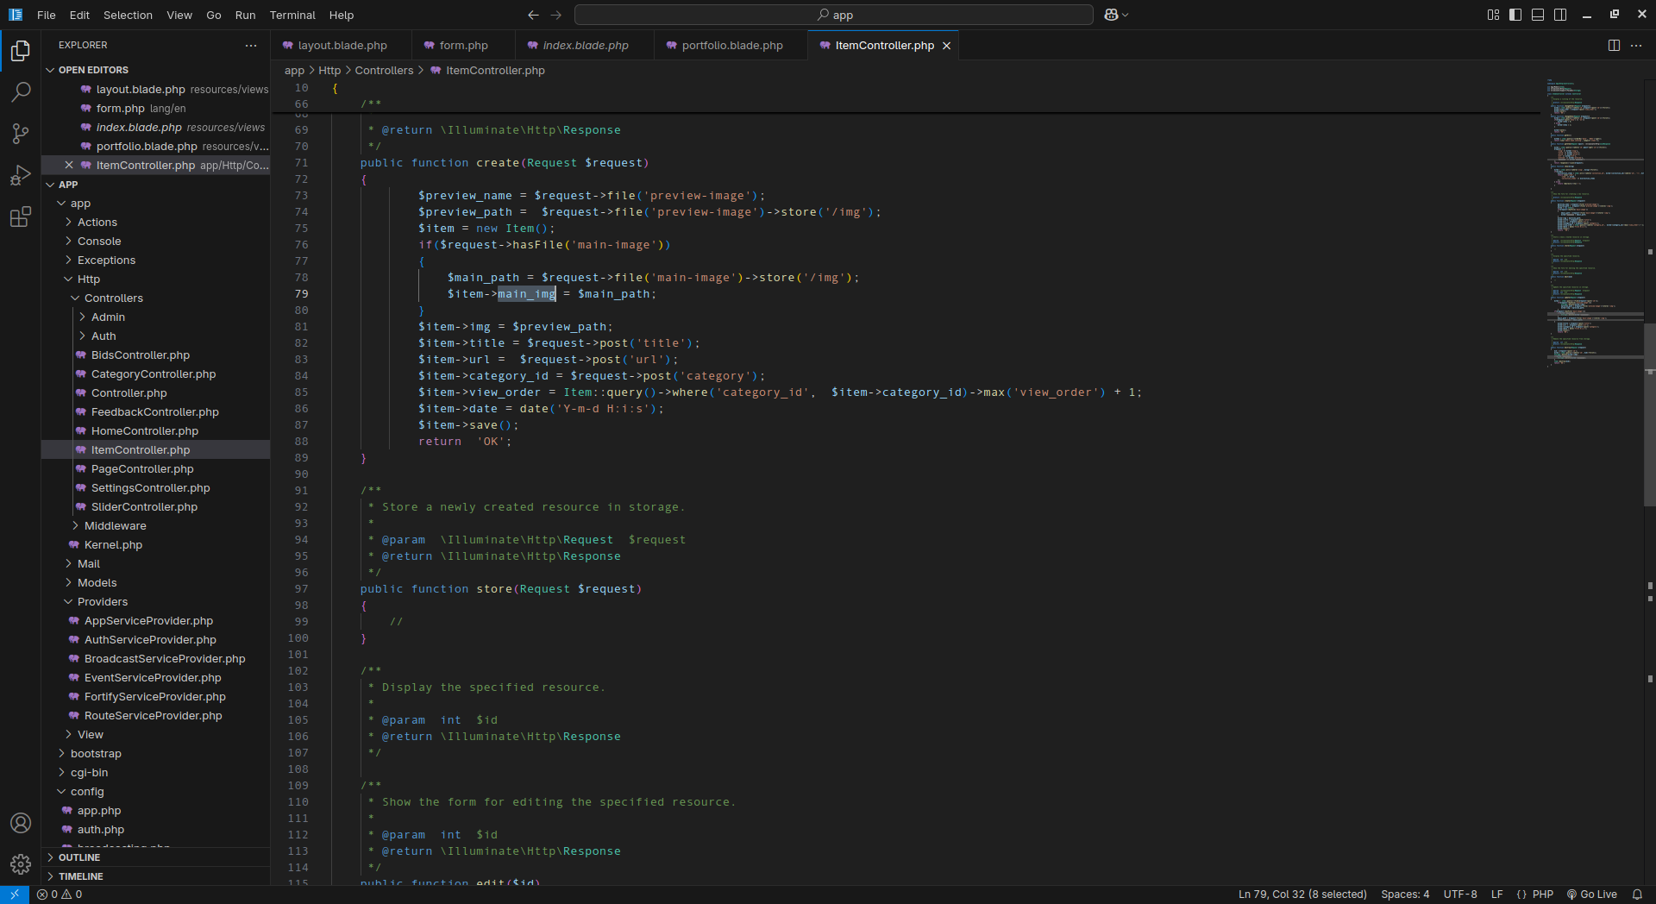The height and width of the screenshot is (904, 1656).
Task: Open the Source Control view
Action: pyautogui.click(x=21, y=133)
